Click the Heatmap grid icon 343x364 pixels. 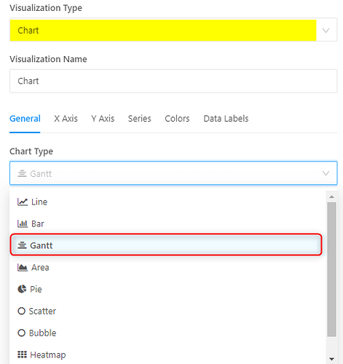pyautogui.click(x=22, y=355)
